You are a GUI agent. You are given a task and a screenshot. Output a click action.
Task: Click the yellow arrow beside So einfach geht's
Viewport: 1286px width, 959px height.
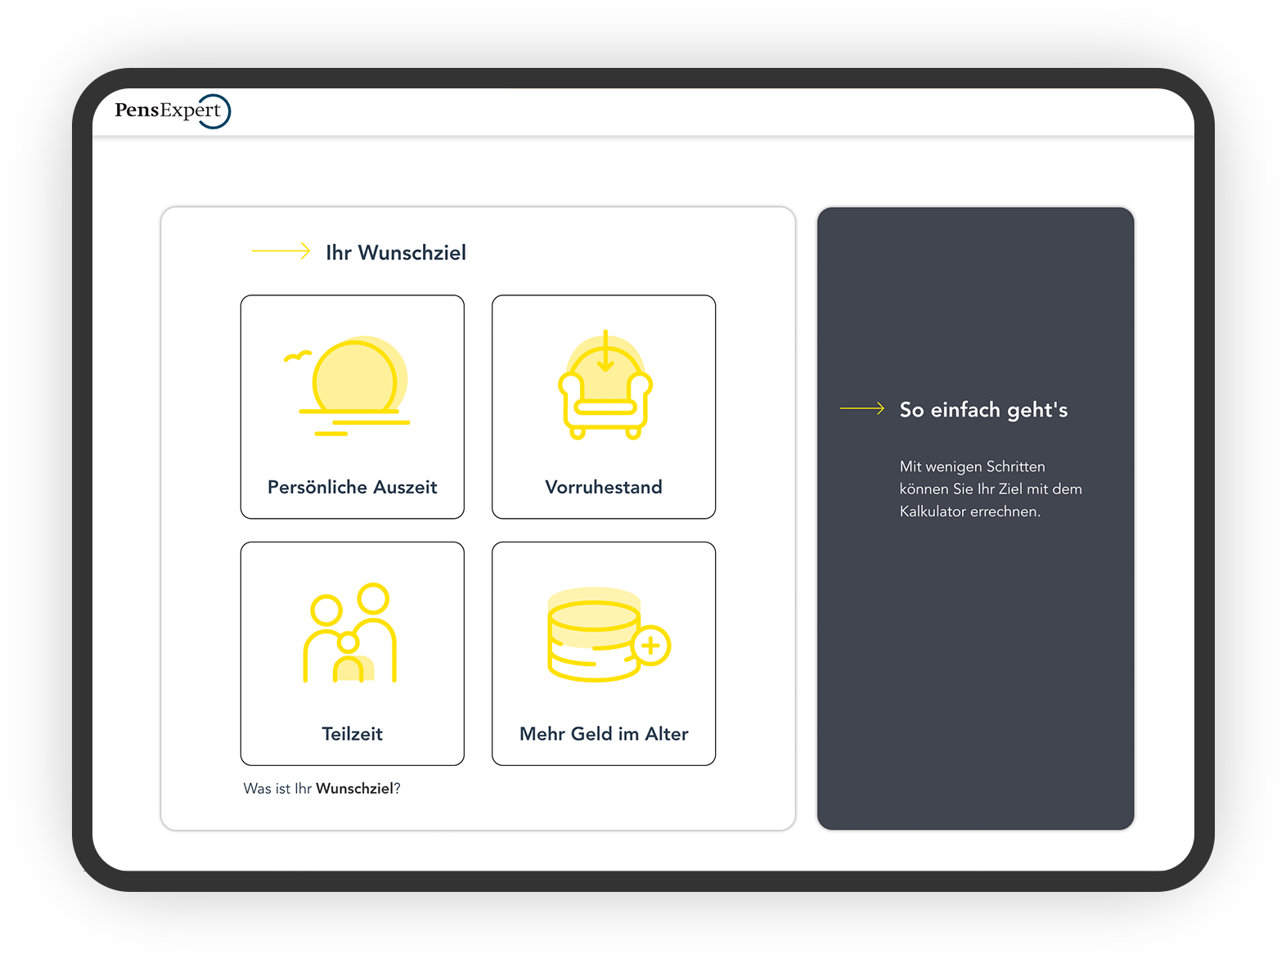coord(862,408)
